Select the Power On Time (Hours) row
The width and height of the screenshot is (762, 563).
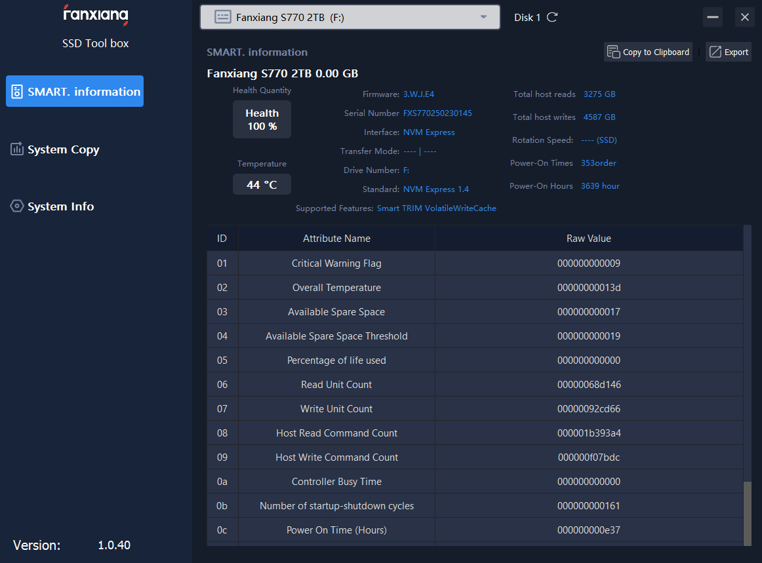475,530
